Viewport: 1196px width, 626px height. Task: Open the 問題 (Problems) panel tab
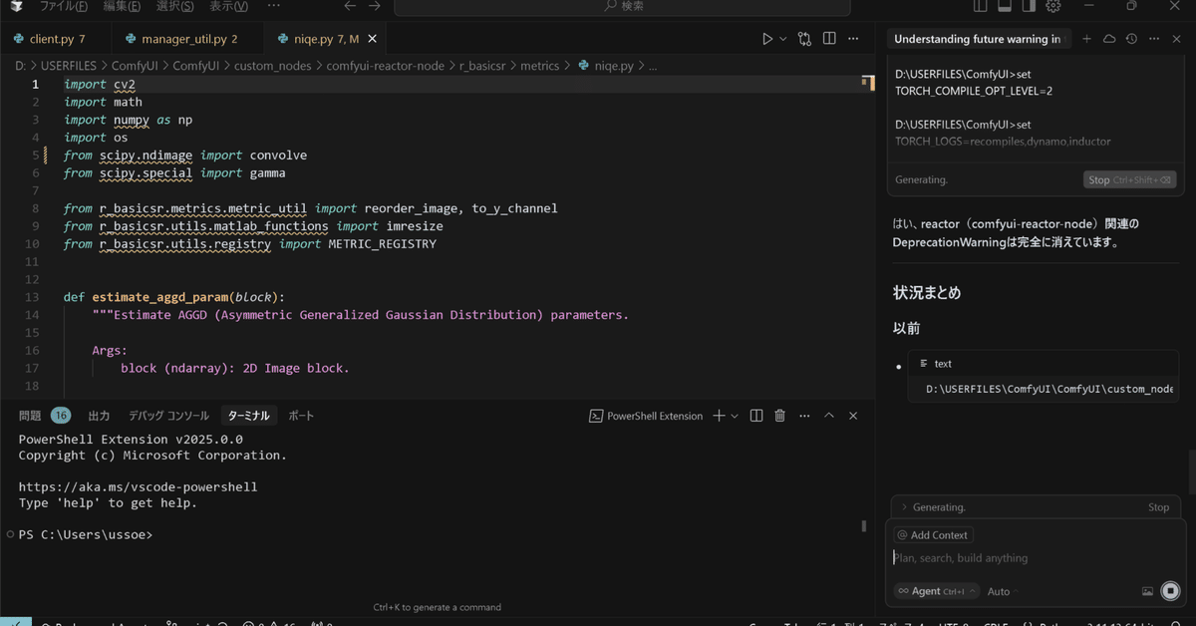tap(32, 416)
